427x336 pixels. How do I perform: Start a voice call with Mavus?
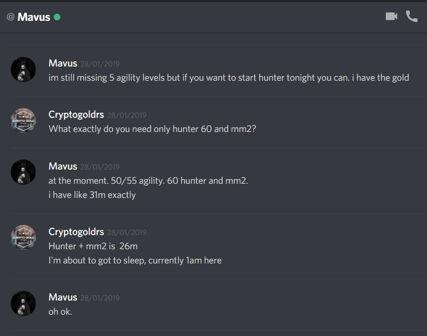coord(412,16)
